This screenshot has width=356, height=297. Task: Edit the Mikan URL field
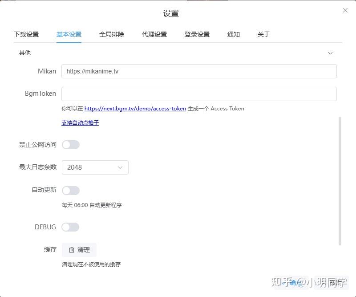[198, 71]
